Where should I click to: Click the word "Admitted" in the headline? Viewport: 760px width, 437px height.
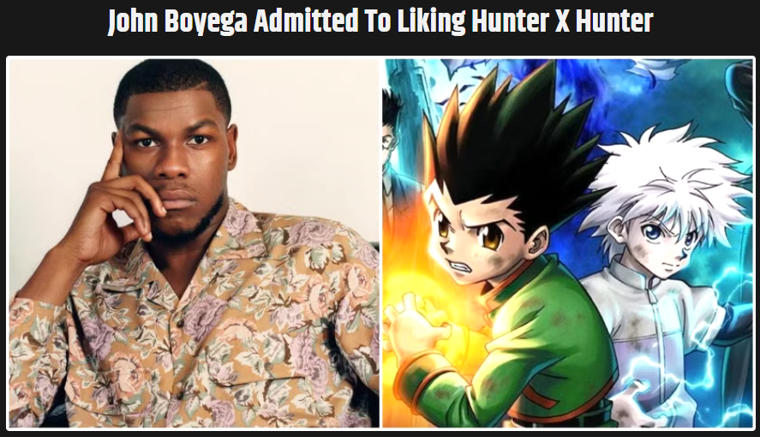(x=307, y=21)
